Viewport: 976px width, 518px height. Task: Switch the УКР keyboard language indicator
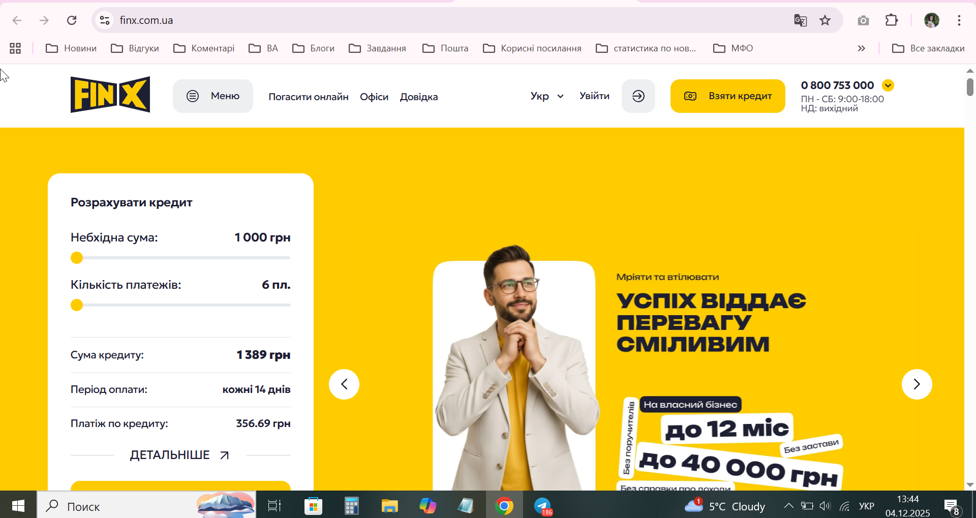pos(867,506)
